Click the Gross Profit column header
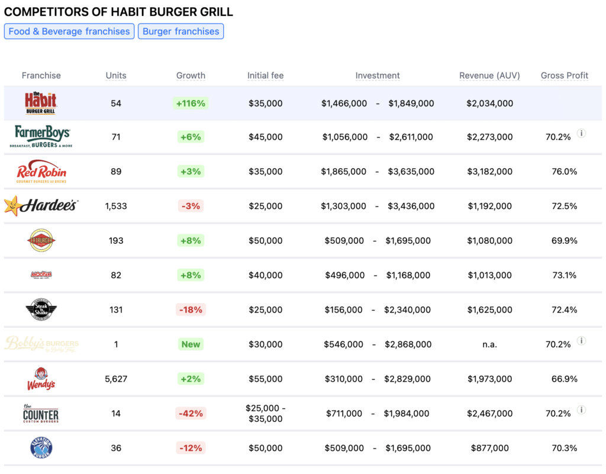Viewport: 606px width, 474px height. click(x=564, y=75)
